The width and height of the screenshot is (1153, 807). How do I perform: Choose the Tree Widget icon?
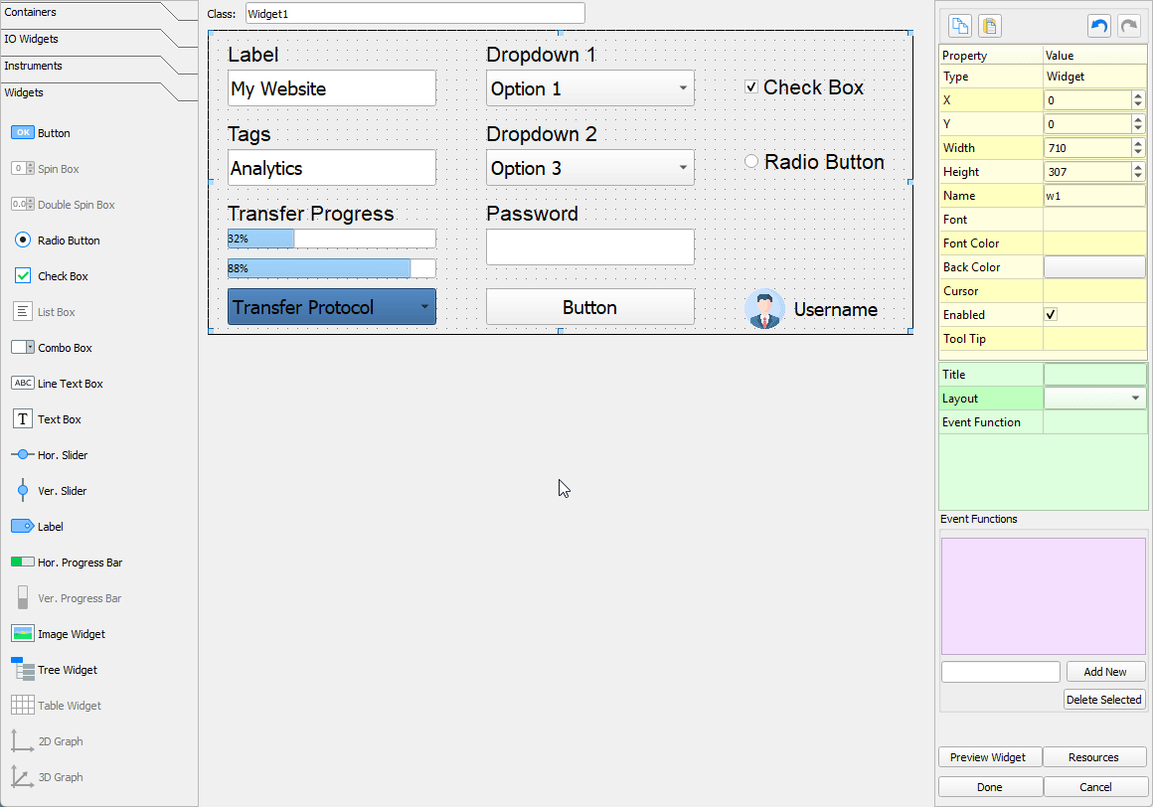tap(23, 670)
